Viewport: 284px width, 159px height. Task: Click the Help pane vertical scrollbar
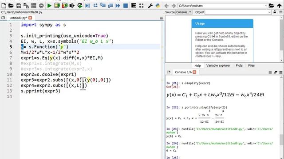pos(281,34)
